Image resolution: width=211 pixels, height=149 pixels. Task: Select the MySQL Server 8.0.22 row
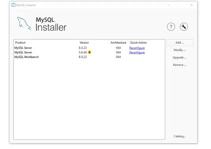click(89, 48)
